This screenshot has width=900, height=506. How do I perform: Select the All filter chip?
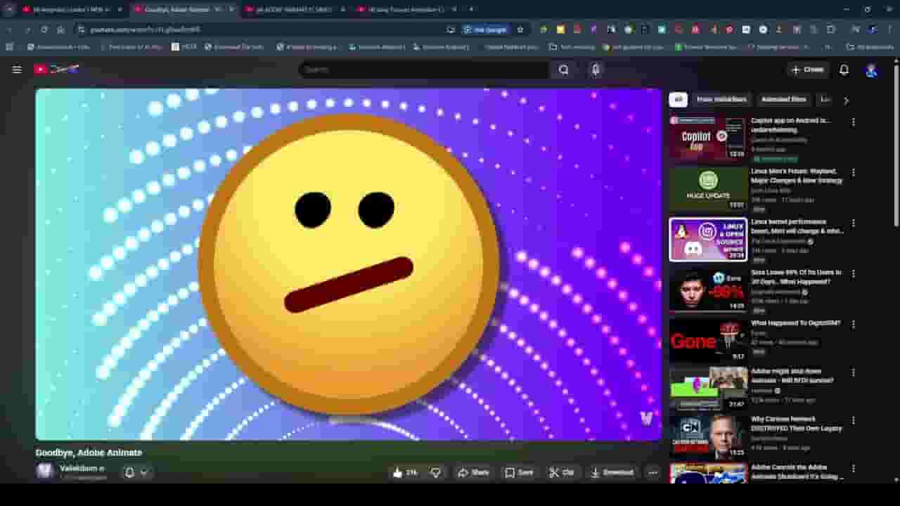[x=678, y=100]
